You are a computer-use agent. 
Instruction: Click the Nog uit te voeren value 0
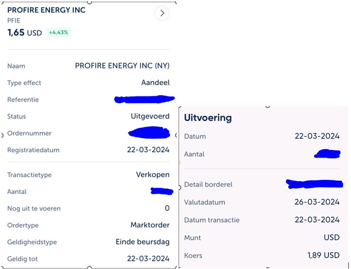coord(167,208)
